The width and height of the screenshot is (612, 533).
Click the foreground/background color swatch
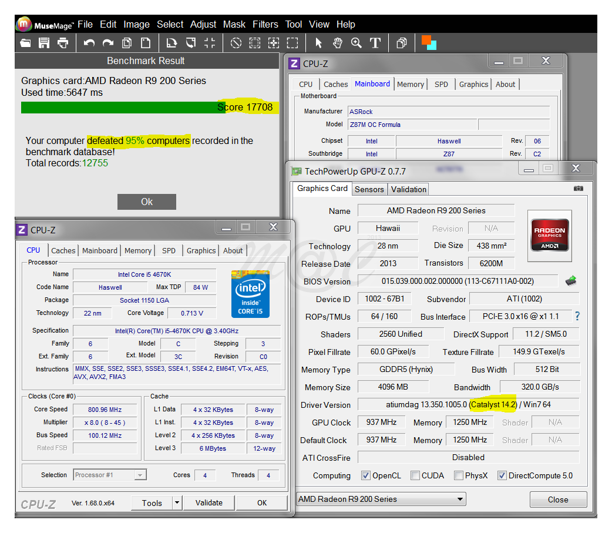tap(429, 42)
